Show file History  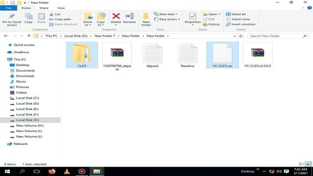pyautogui.click(x=211, y=24)
